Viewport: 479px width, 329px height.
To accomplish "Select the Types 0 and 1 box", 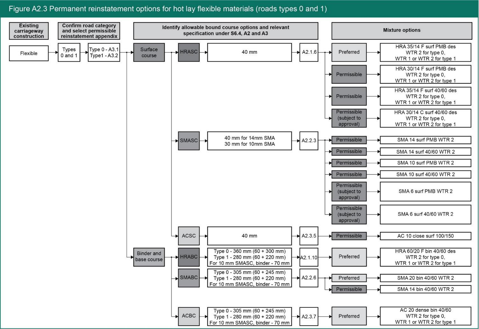I will point(69,52).
